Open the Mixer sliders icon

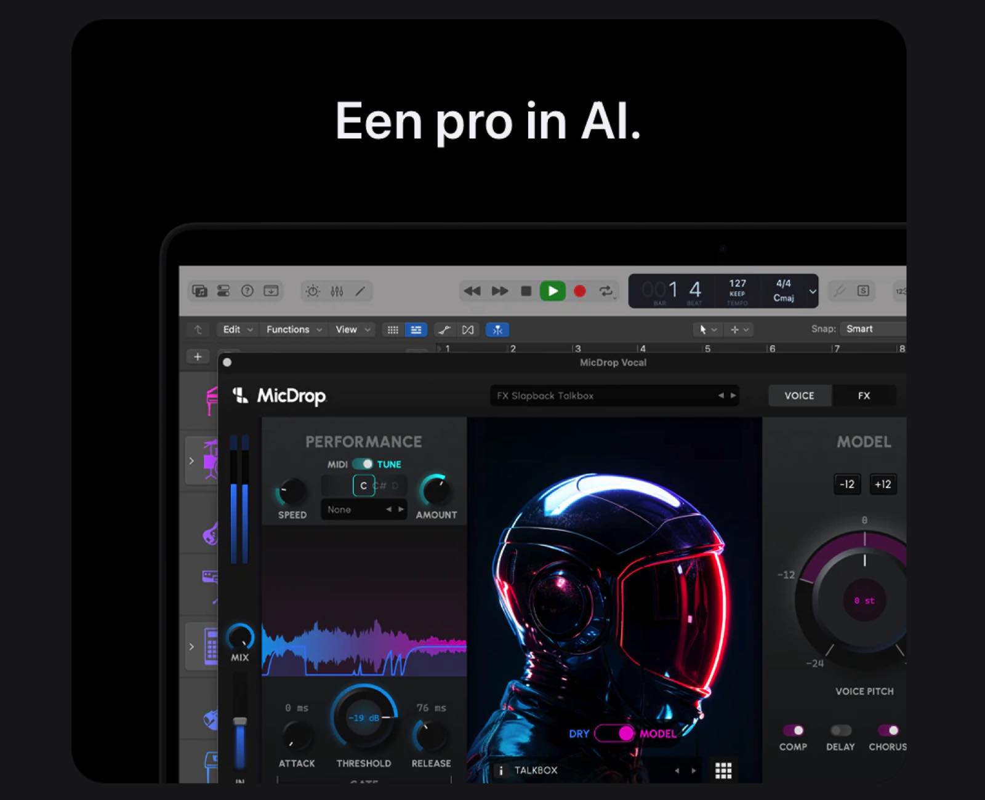(x=337, y=291)
